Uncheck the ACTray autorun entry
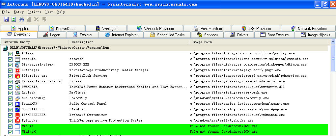The height and width of the screenshot is (136, 336). [10, 54]
